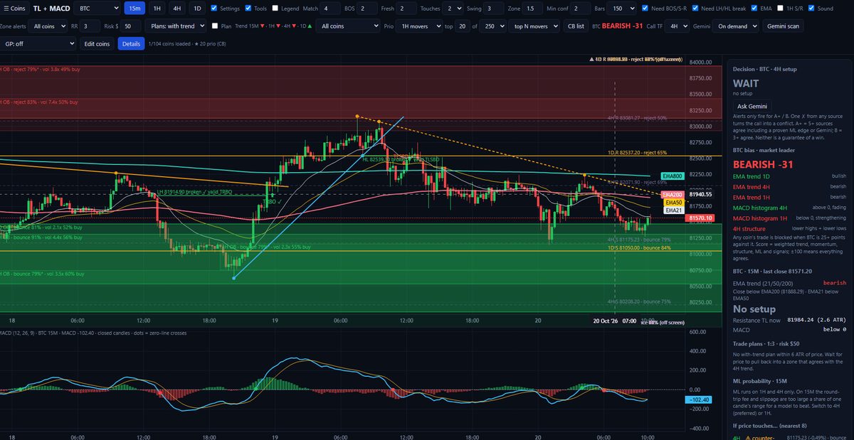854x440 pixels.
Task: Focus the Match value field
Action: 330,9
